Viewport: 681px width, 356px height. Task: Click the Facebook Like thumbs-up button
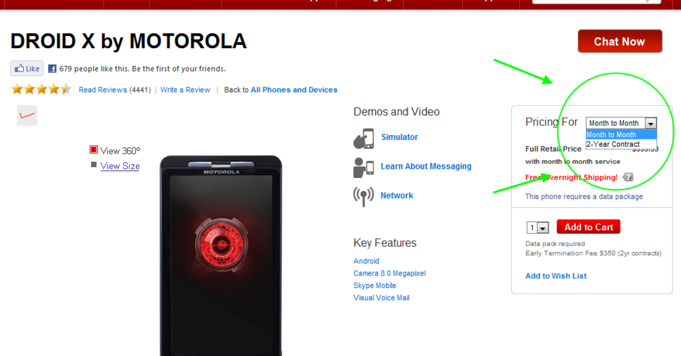pos(27,69)
